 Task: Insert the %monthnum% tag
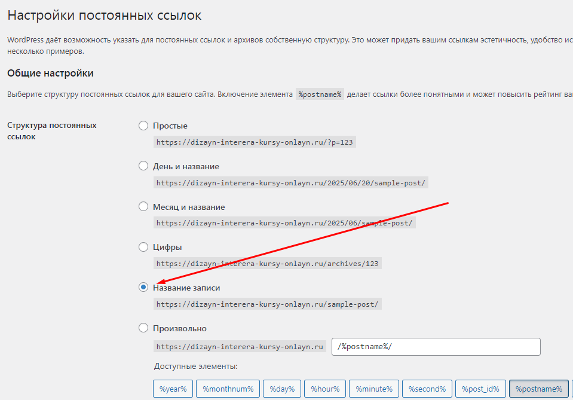[228, 389]
